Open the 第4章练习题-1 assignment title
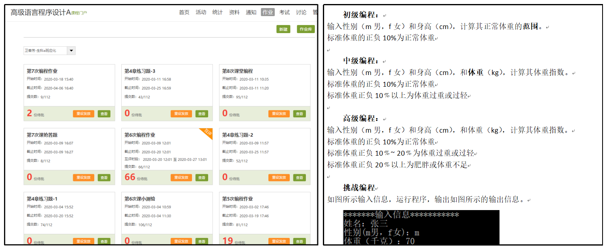Screen dimensions: 607x250 (42, 199)
